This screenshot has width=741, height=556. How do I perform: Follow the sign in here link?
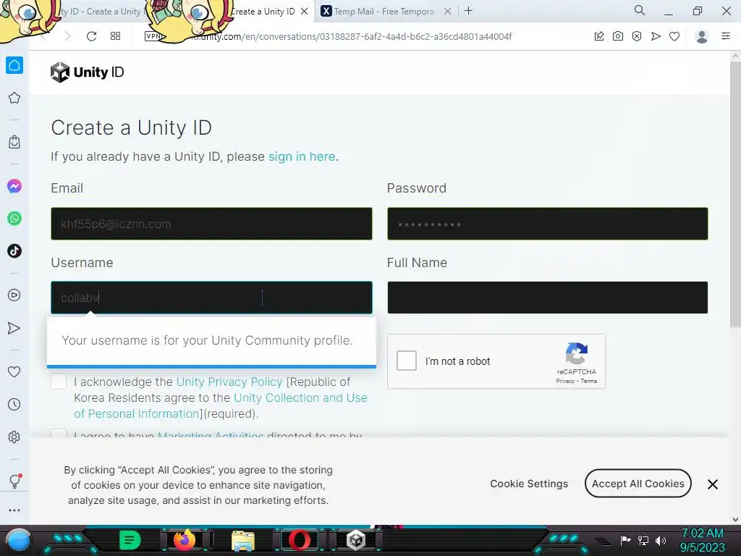point(302,156)
